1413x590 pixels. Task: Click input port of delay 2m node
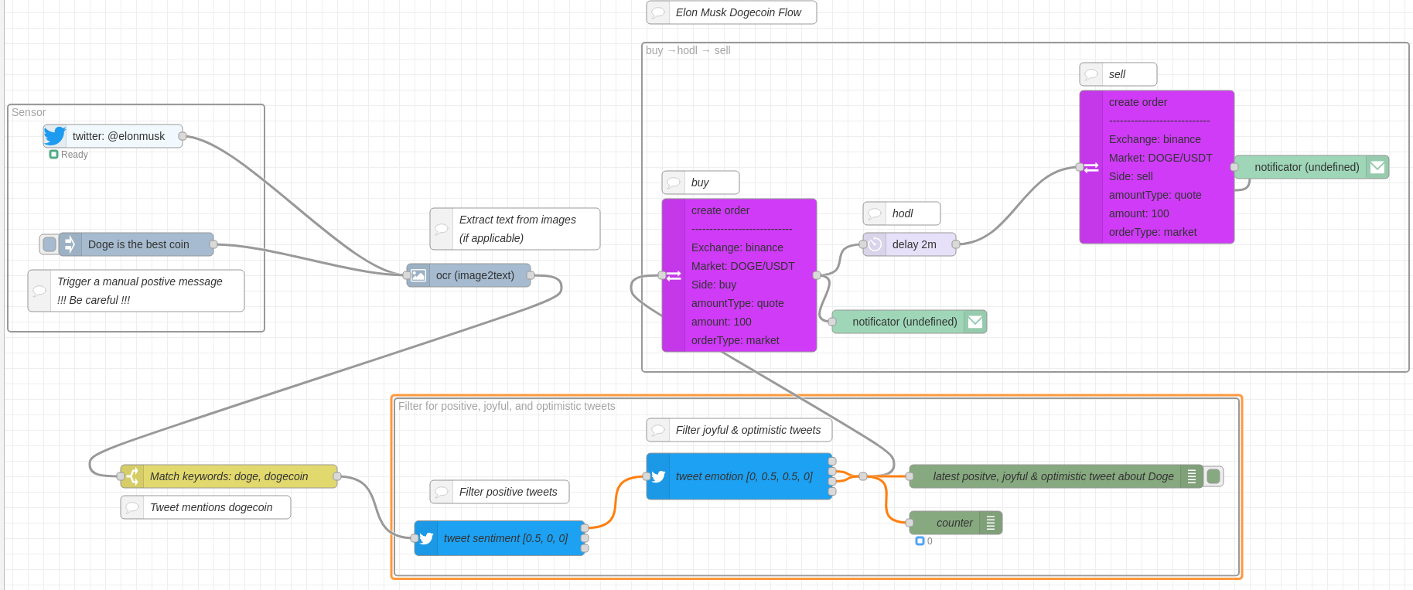click(863, 244)
